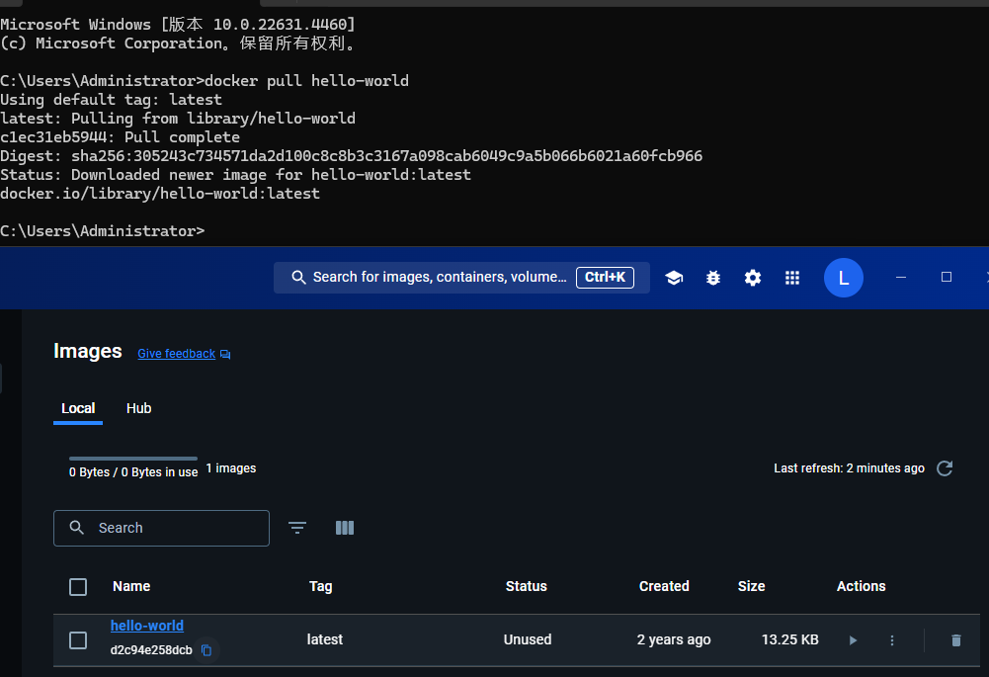Open the column display settings

pos(345,528)
